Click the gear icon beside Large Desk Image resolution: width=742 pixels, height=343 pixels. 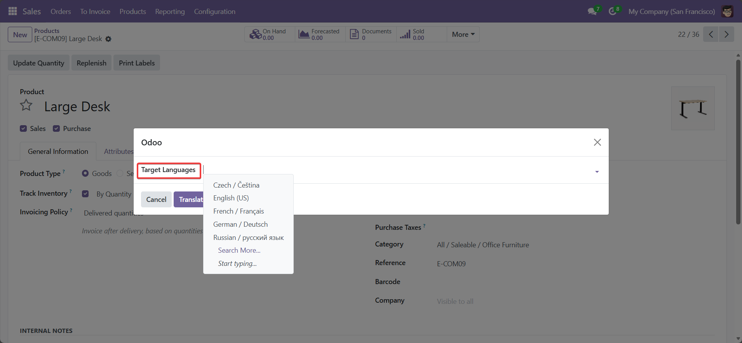108,39
